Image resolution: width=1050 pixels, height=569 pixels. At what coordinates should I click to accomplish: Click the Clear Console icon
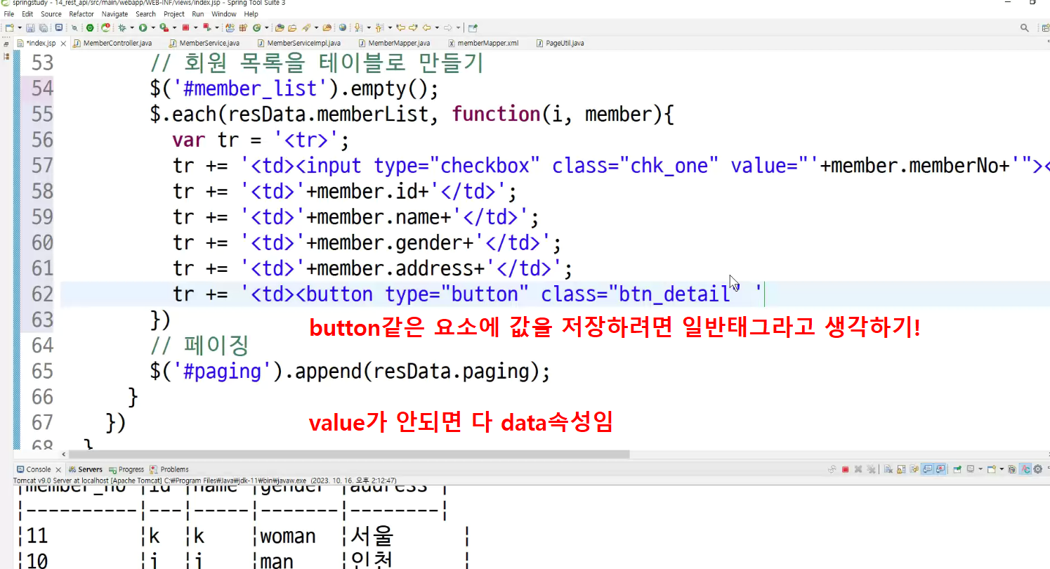click(x=888, y=469)
